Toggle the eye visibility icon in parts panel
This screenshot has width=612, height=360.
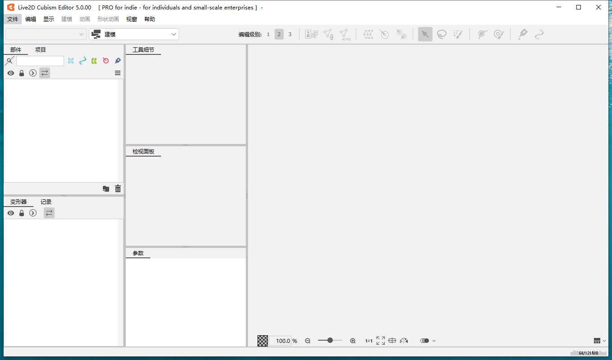[11, 73]
